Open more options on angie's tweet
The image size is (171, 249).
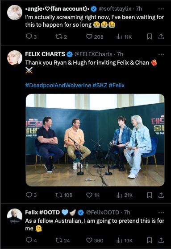161,9
